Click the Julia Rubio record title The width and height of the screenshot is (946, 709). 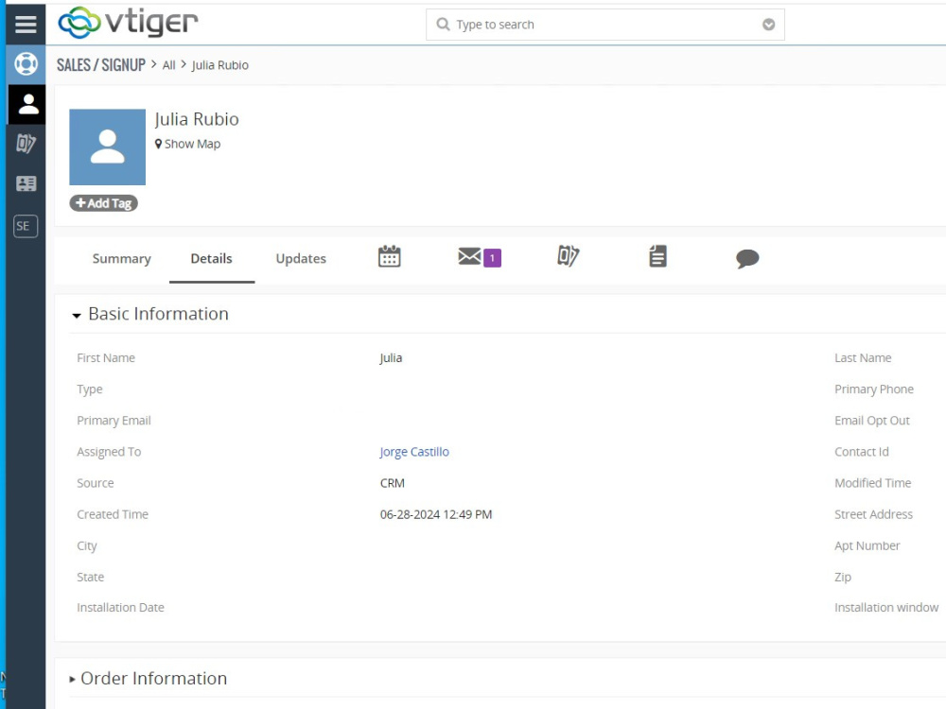(197, 119)
